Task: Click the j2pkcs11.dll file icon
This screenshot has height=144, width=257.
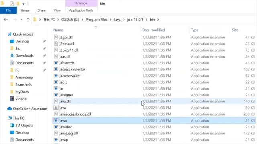Action: [56, 50]
